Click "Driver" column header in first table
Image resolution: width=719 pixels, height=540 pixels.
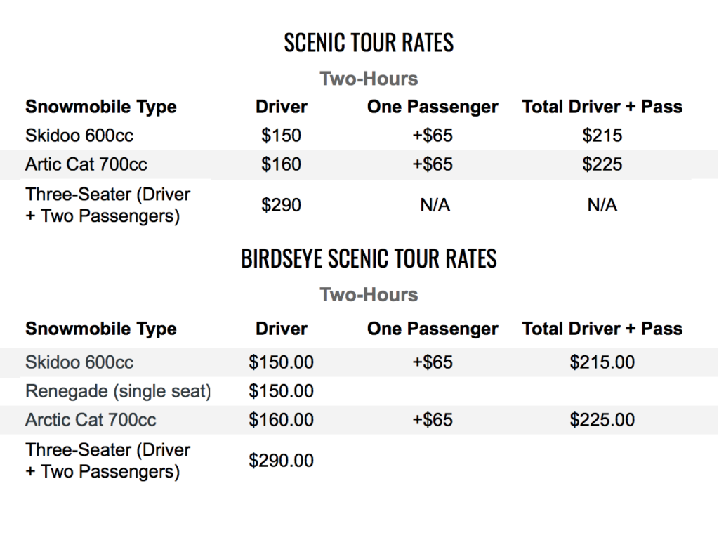tap(281, 107)
